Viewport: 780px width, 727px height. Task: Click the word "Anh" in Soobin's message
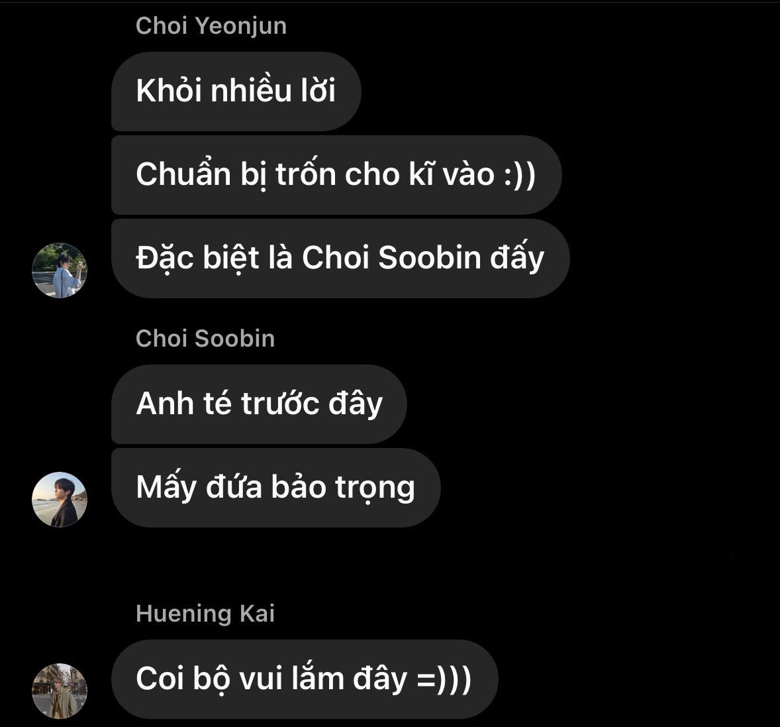[165, 404]
